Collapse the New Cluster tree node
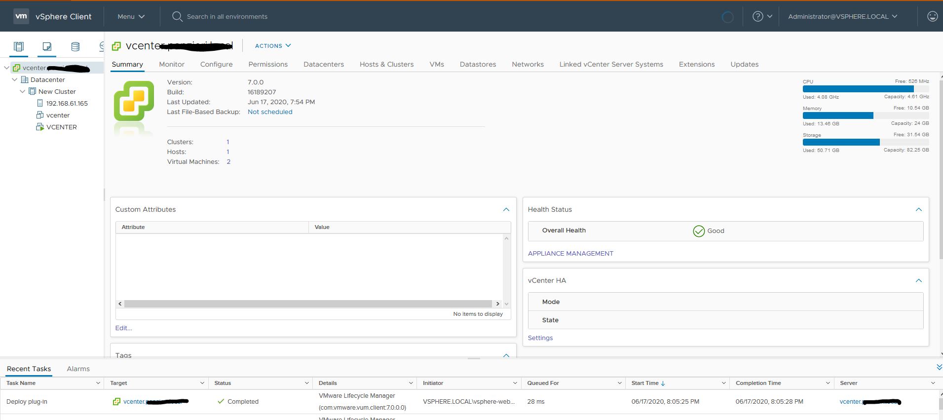Viewport: 943px width, 420px height. click(x=22, y=91)
